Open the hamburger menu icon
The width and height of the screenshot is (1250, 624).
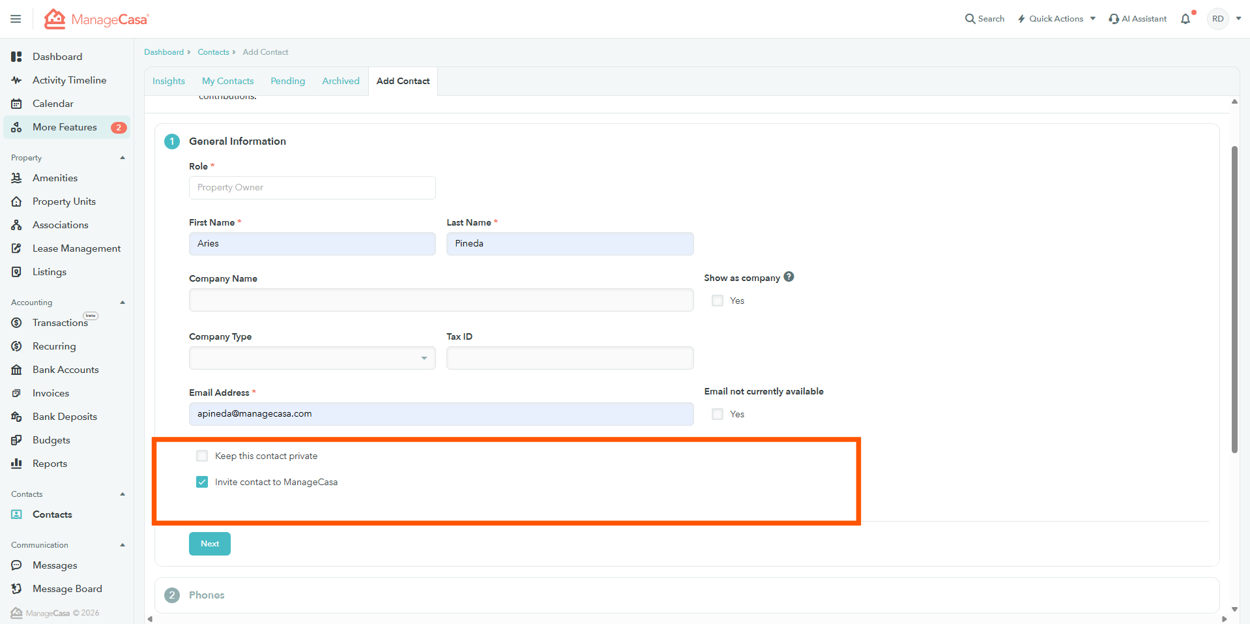click(x=16, y=19)
